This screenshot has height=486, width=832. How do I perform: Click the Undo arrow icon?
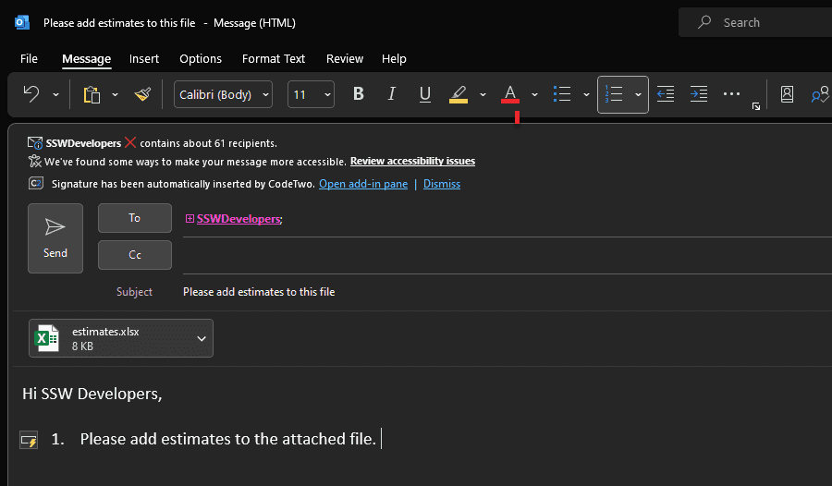click(31, 94)
